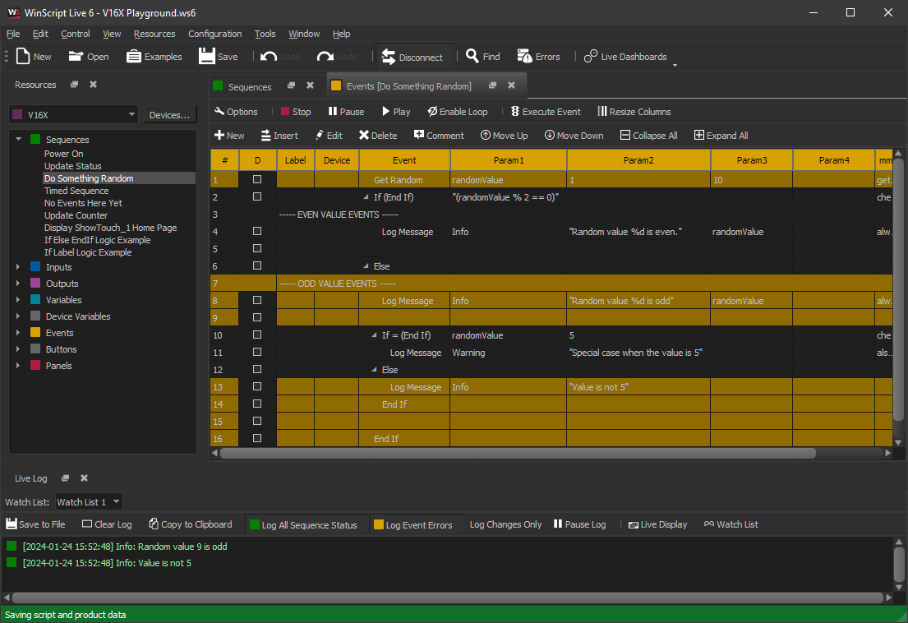Open the Configuration menu
Image resolution: width=908 pixels, height=623 pixels.
[x=214, y=34]
